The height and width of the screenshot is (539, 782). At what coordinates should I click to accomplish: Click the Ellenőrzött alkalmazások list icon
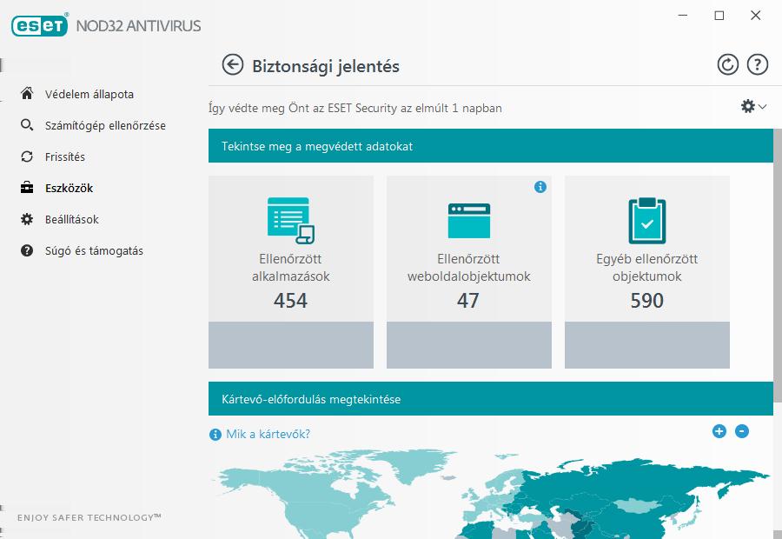pos(291,220)
